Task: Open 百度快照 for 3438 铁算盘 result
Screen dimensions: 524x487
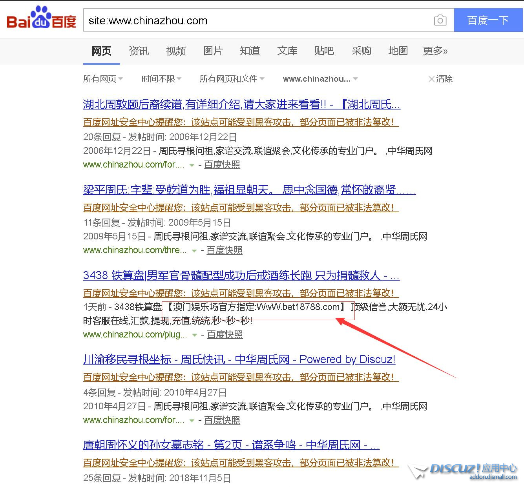Action: [225, 335]
